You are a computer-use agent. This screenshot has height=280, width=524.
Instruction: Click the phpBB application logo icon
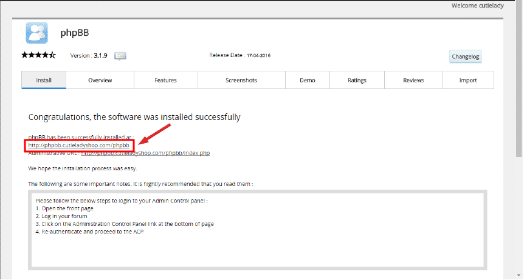tap(36, 33)
